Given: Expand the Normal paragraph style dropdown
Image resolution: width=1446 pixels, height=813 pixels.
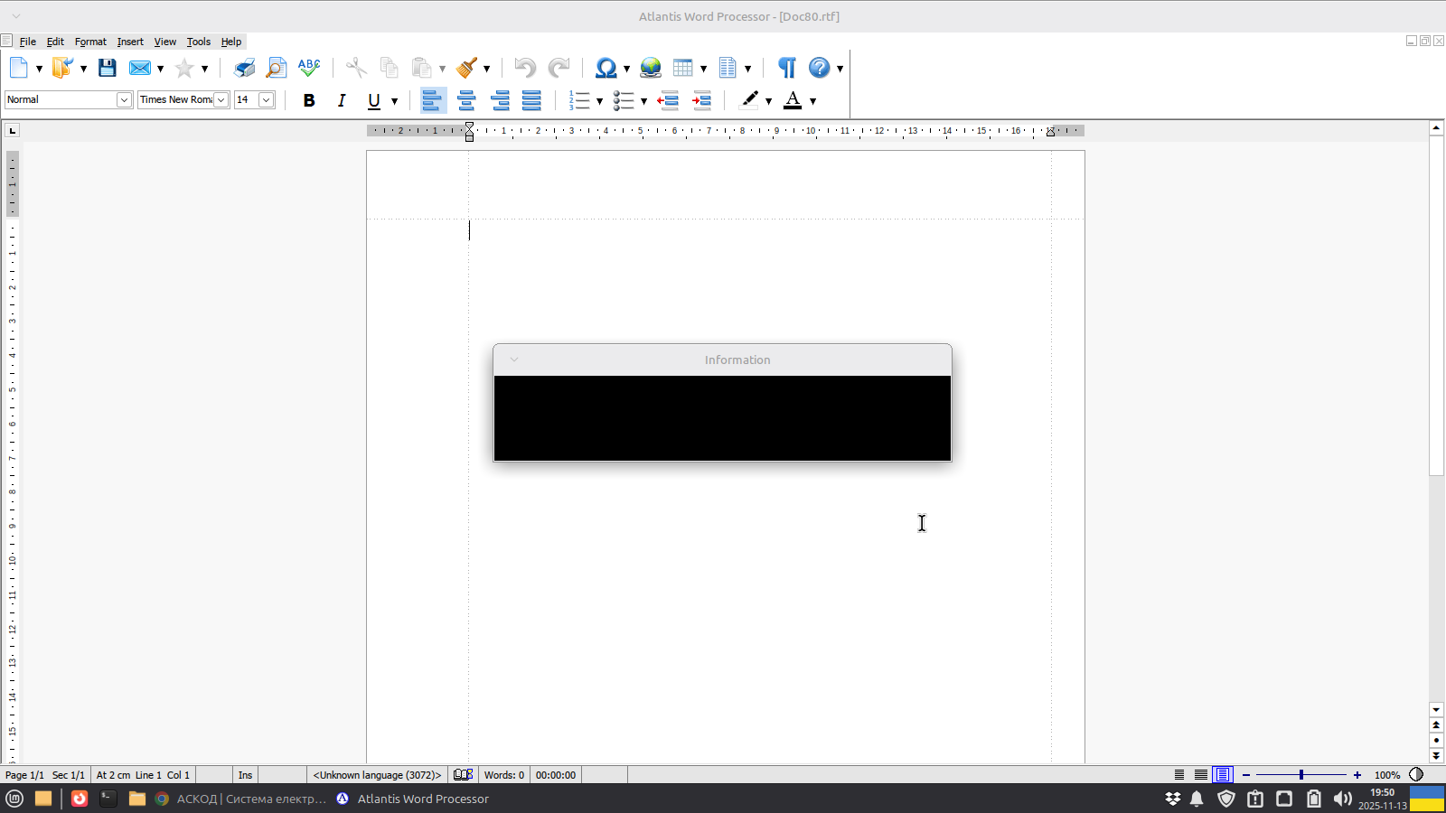Looking at the screenshot, I should coord(124,100).
